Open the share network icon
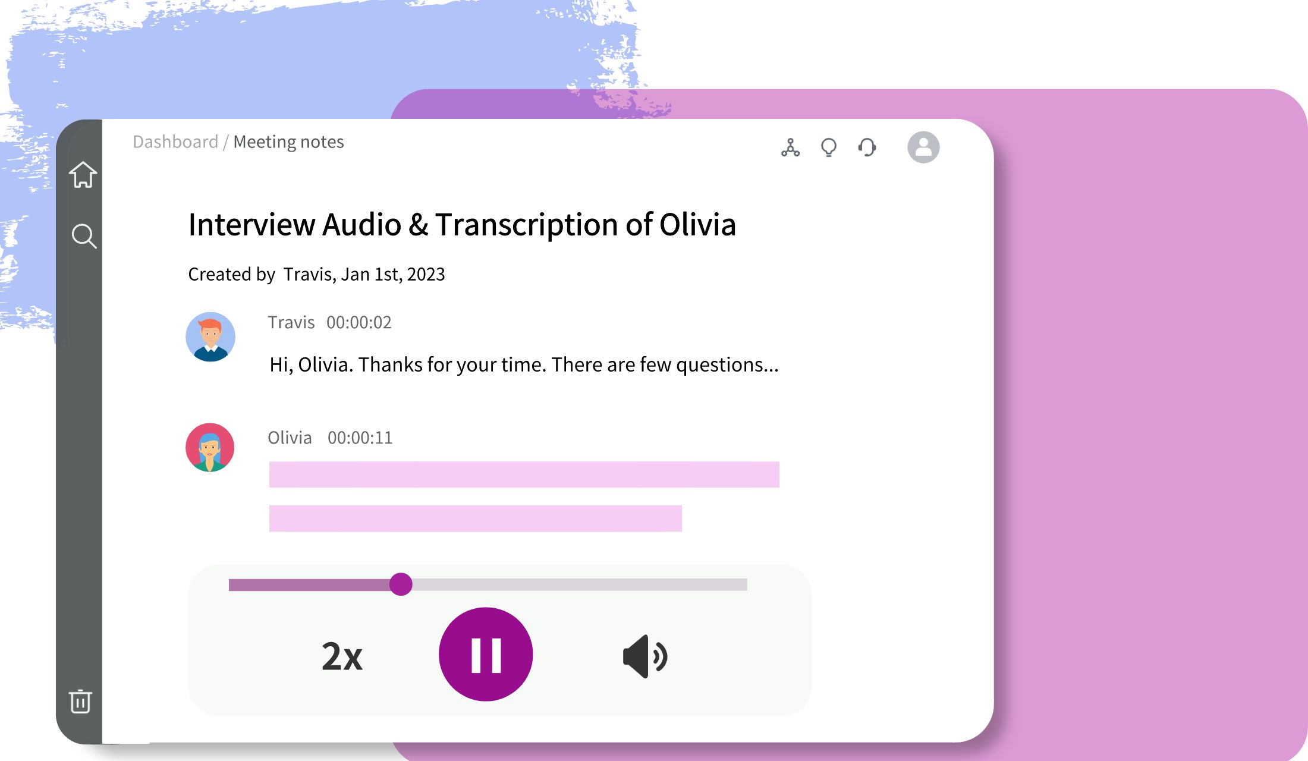The width and height of the screenshot is (1308, 761). pyautogui.click(x=790, y=147)
